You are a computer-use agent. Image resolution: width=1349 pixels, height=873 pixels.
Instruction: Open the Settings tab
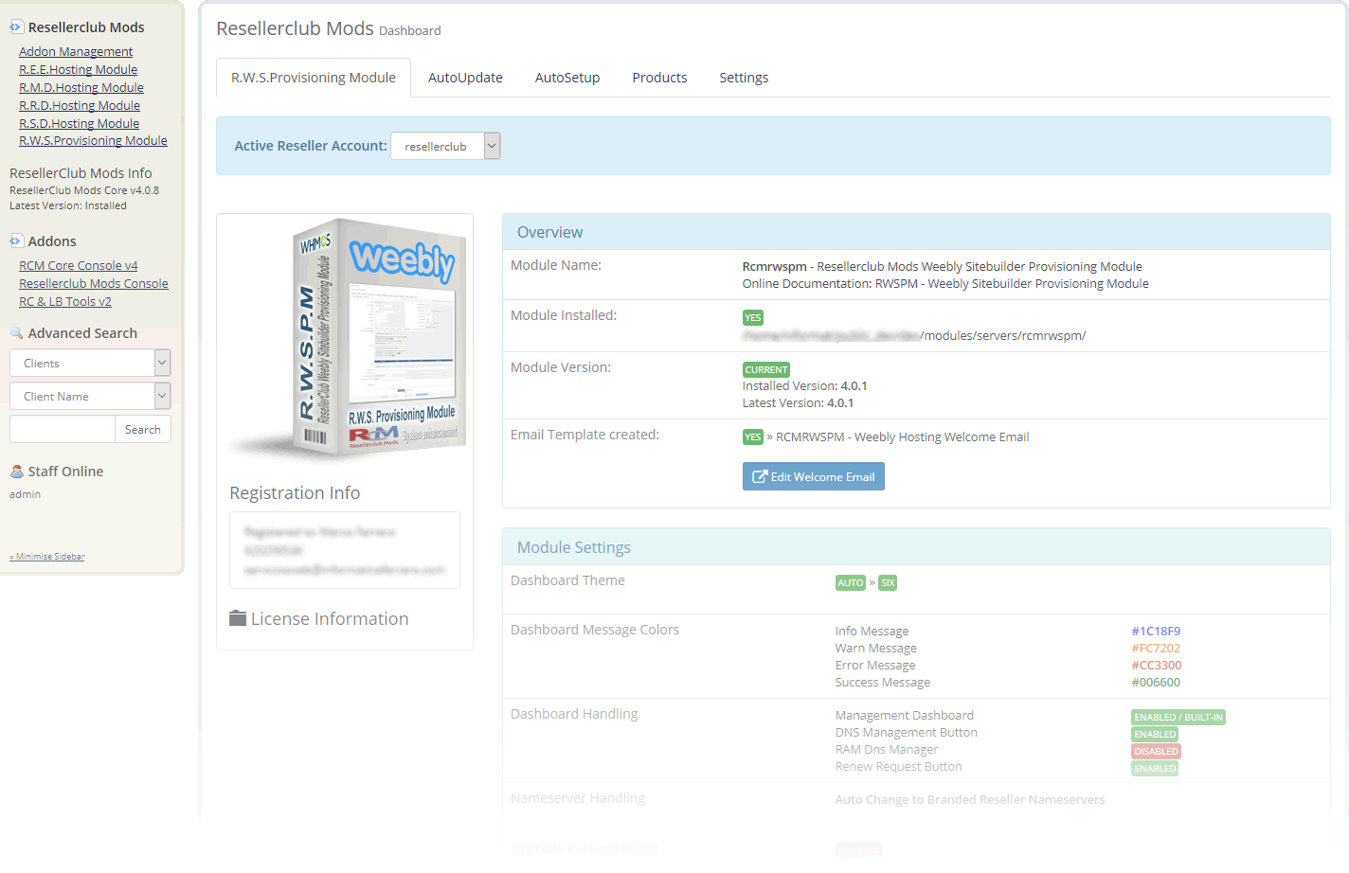744,78
